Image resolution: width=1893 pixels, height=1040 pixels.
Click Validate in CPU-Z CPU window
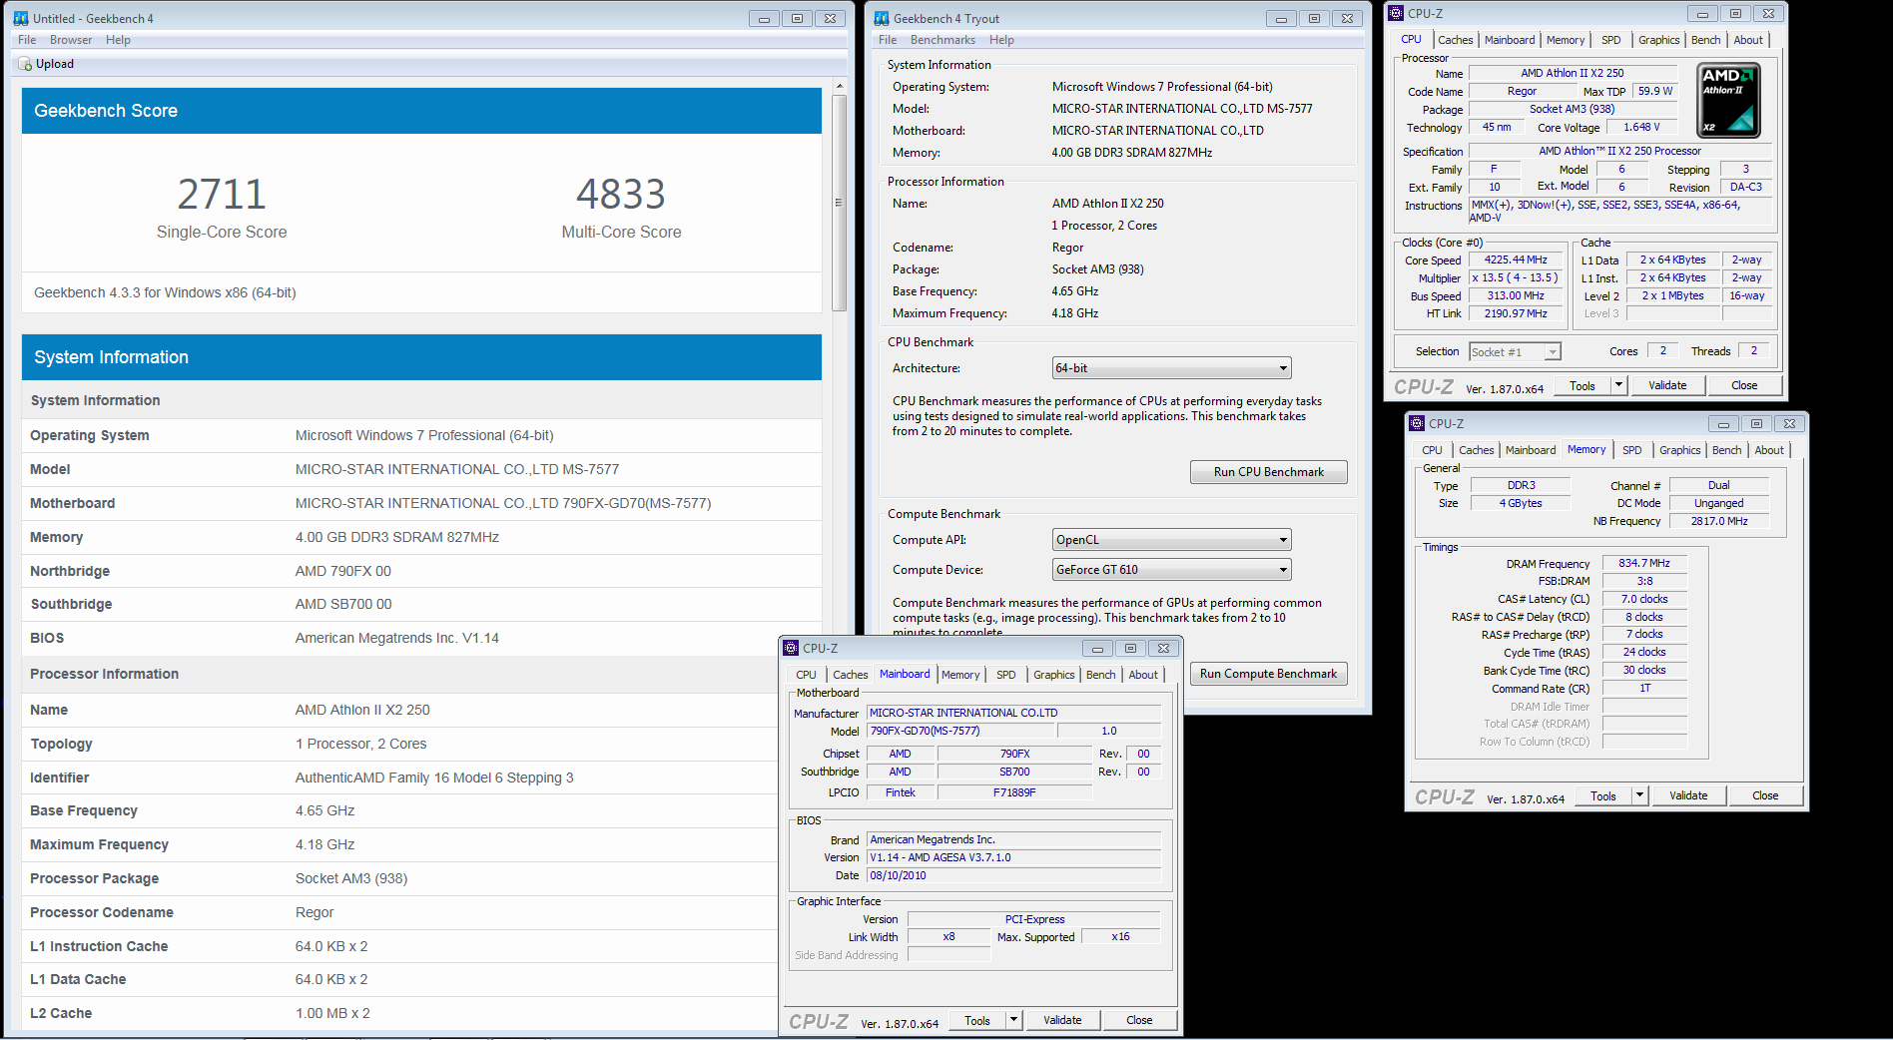click(1667, 385)
